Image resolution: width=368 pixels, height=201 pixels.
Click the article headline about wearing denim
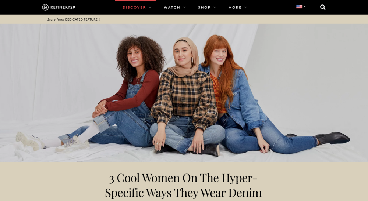coord(183,185)
